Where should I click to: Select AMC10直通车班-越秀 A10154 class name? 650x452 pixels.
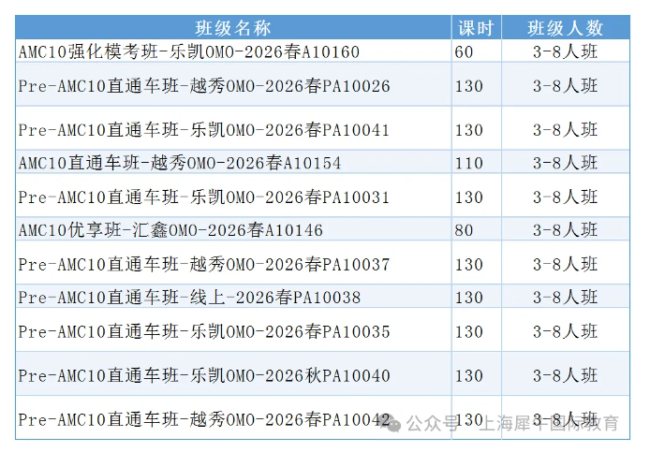click(180, 164)
